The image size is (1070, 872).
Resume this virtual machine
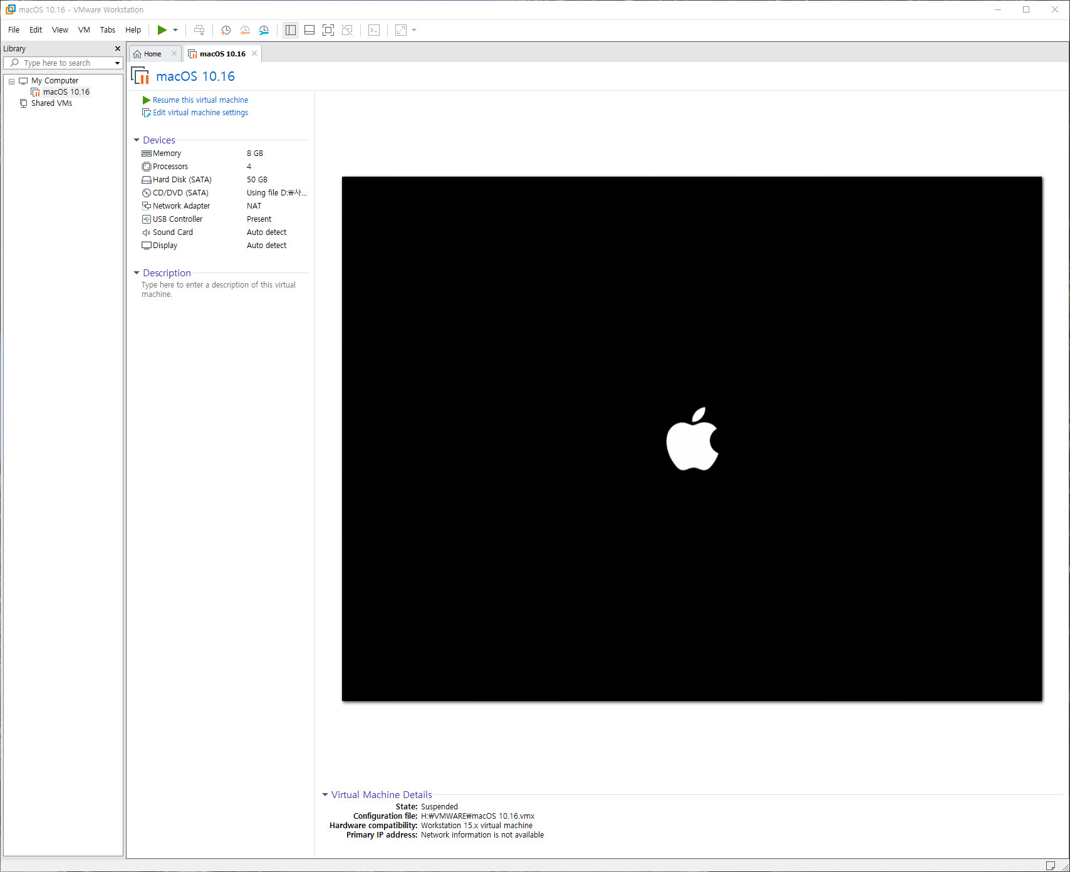[195, 100]
